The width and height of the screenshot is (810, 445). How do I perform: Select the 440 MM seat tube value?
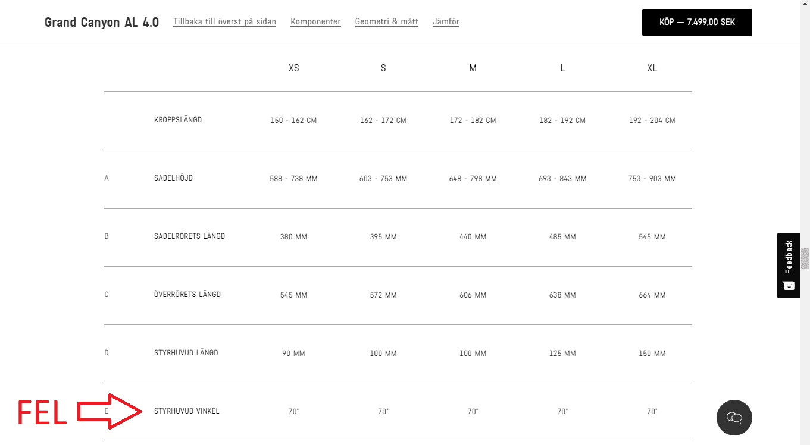(473, 237)
